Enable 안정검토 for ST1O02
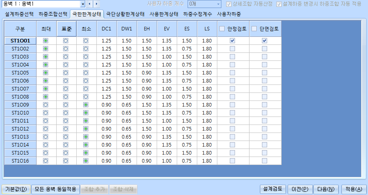Image resolution: width=368 pixels, height=195 pixels. (x=232, y=48)
